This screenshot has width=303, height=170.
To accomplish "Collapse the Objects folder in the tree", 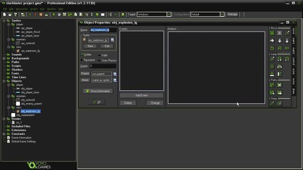I will [x=4, y=81].
